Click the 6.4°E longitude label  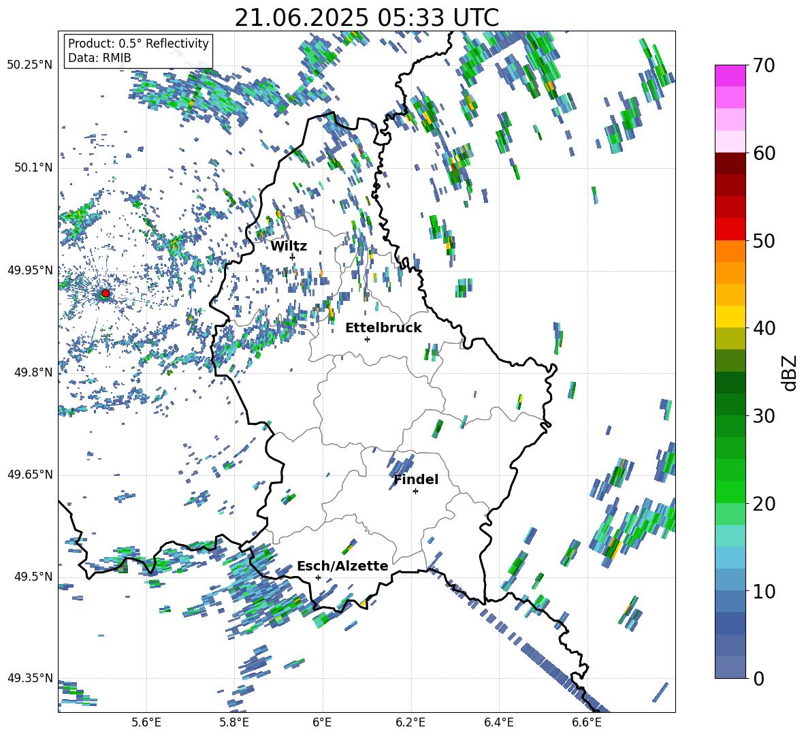498,722
